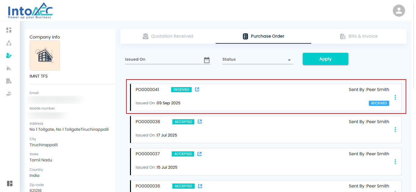This screenshot has width=416, height=192.
Task: Click external link icon beside PO0000038
Action: tap(200, 122)
